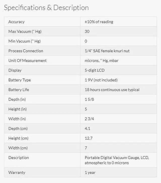Select the 5-digit LCD display value

click(95, 70)
